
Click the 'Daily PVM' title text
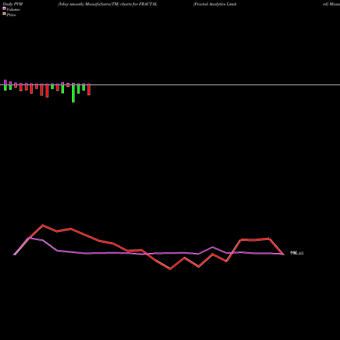tap(13, 4)
